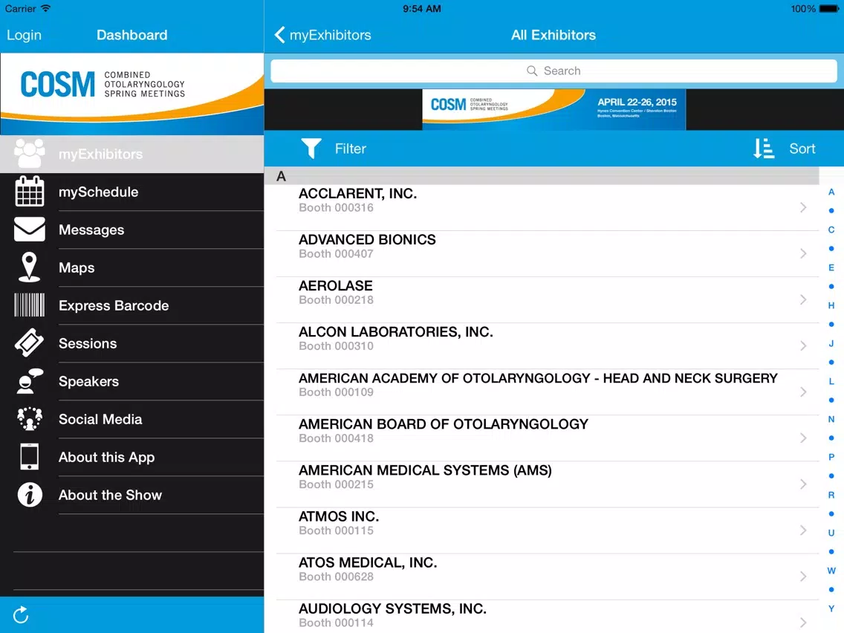Tap the Filter label
This screenshot has width=844, height=633.
pos(351,149)
